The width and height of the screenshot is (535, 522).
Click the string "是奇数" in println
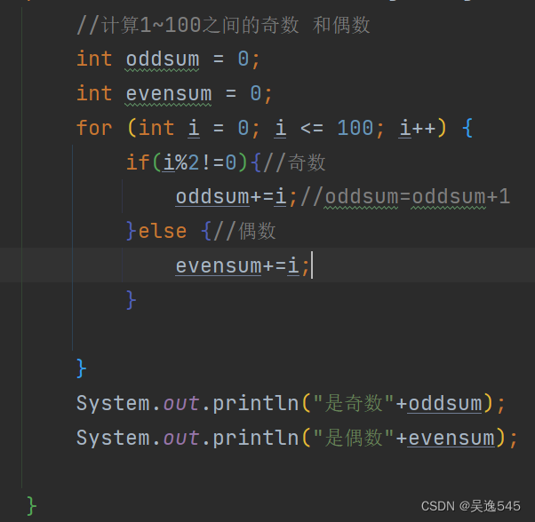coord(354,403)
